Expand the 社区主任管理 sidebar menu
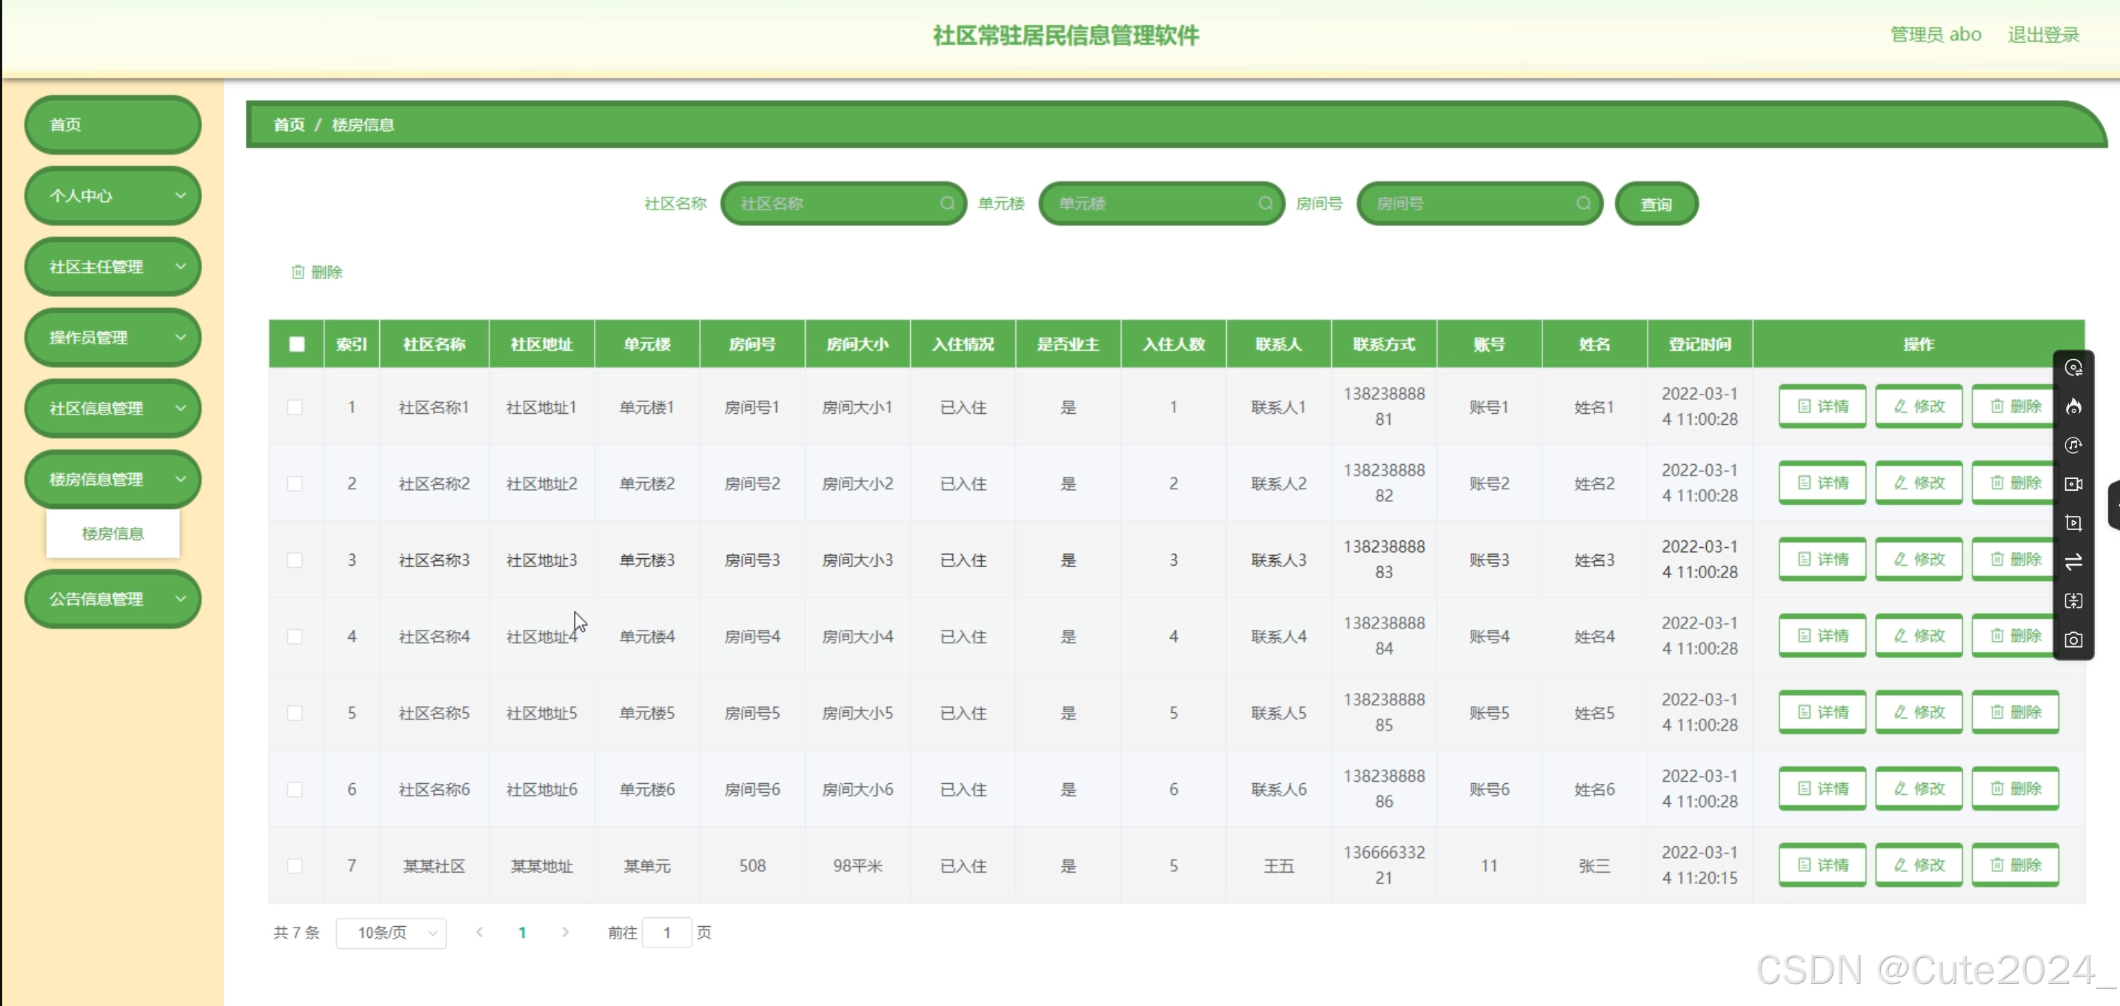The height and width of the screenshot is (1006, 2120). pos(113,266)
